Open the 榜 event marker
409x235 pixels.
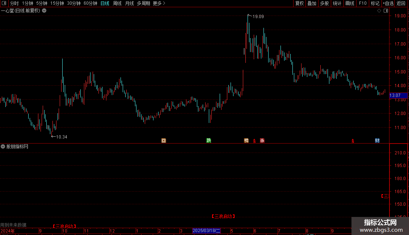pyautogui.click(x=246, y=141)
